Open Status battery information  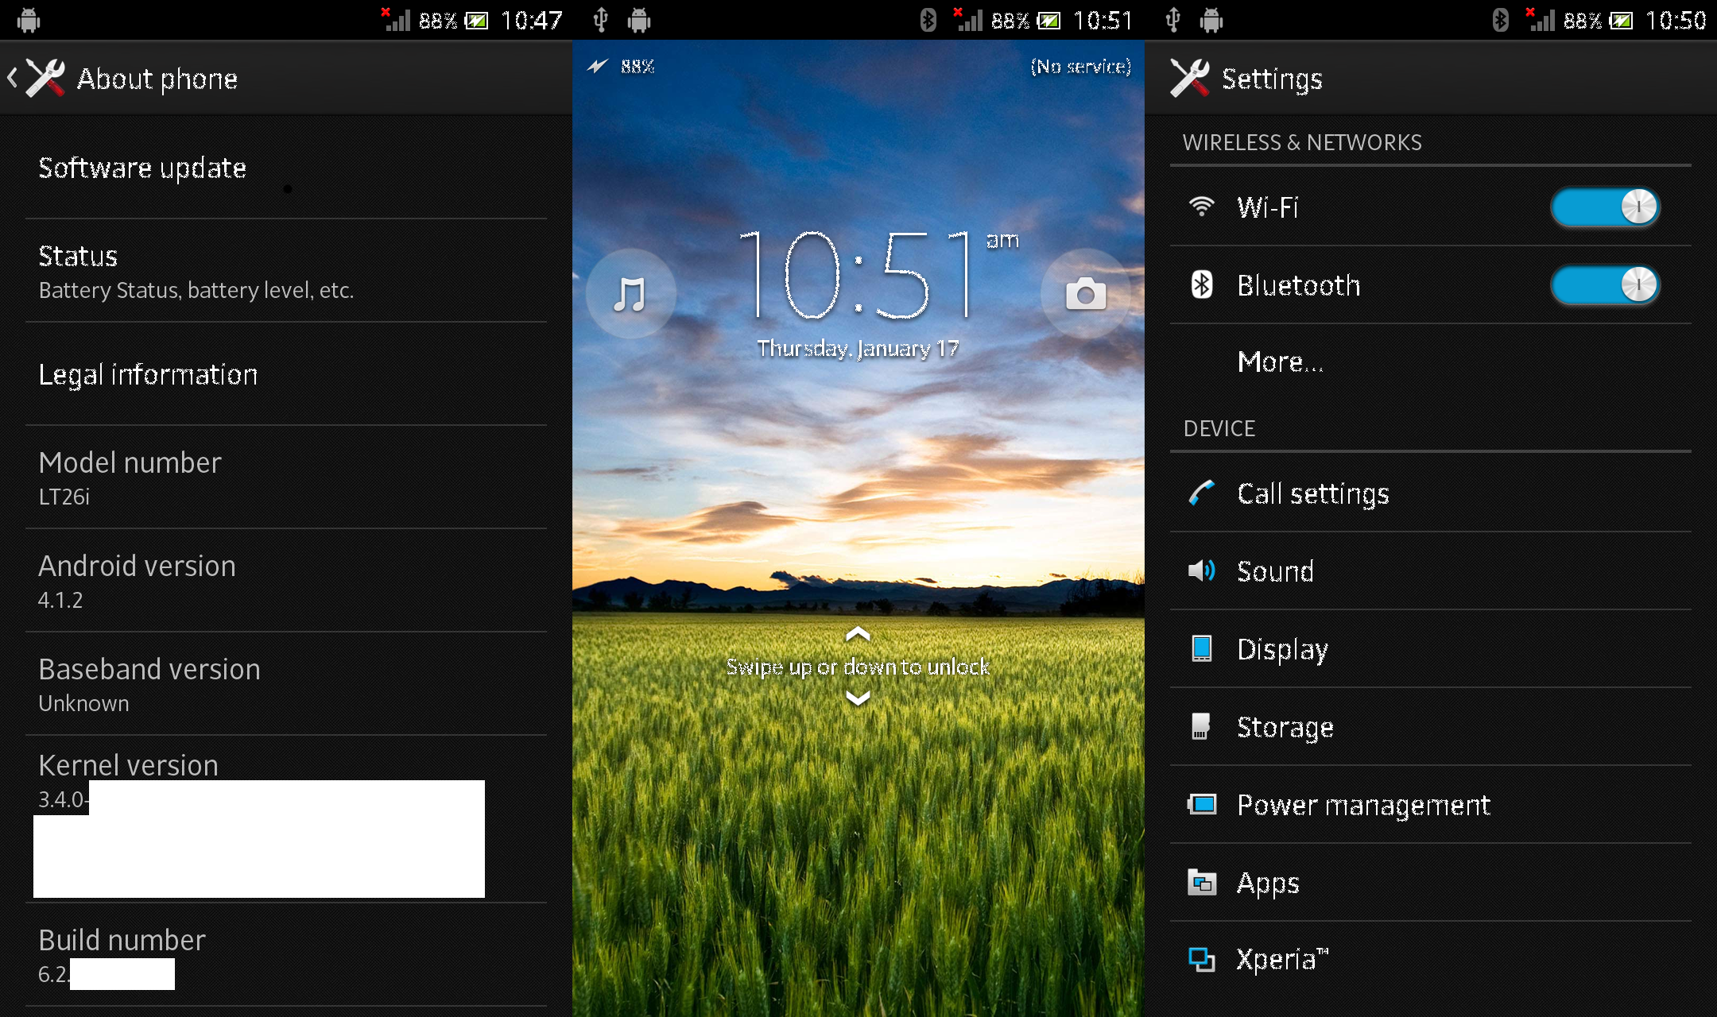[x=286, y=271]
